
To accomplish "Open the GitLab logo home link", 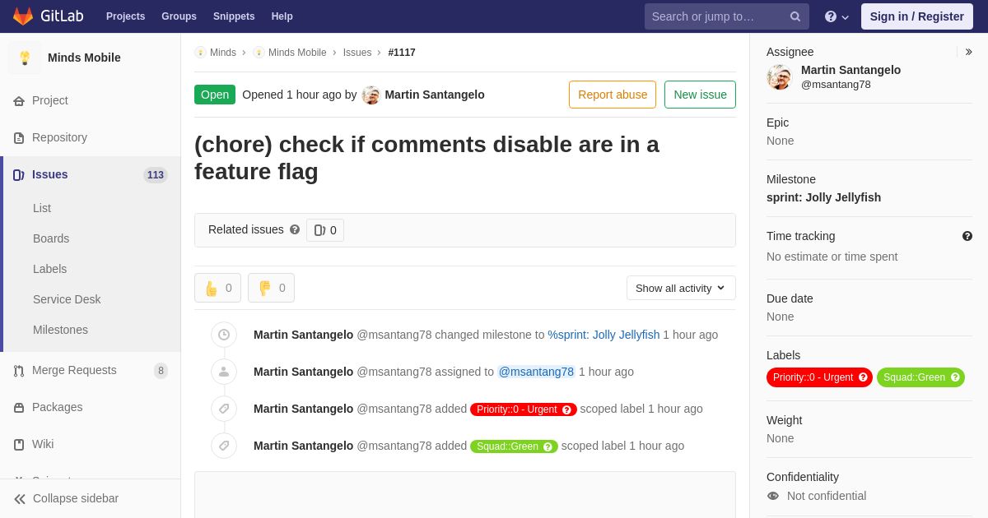I will [48, 16].
